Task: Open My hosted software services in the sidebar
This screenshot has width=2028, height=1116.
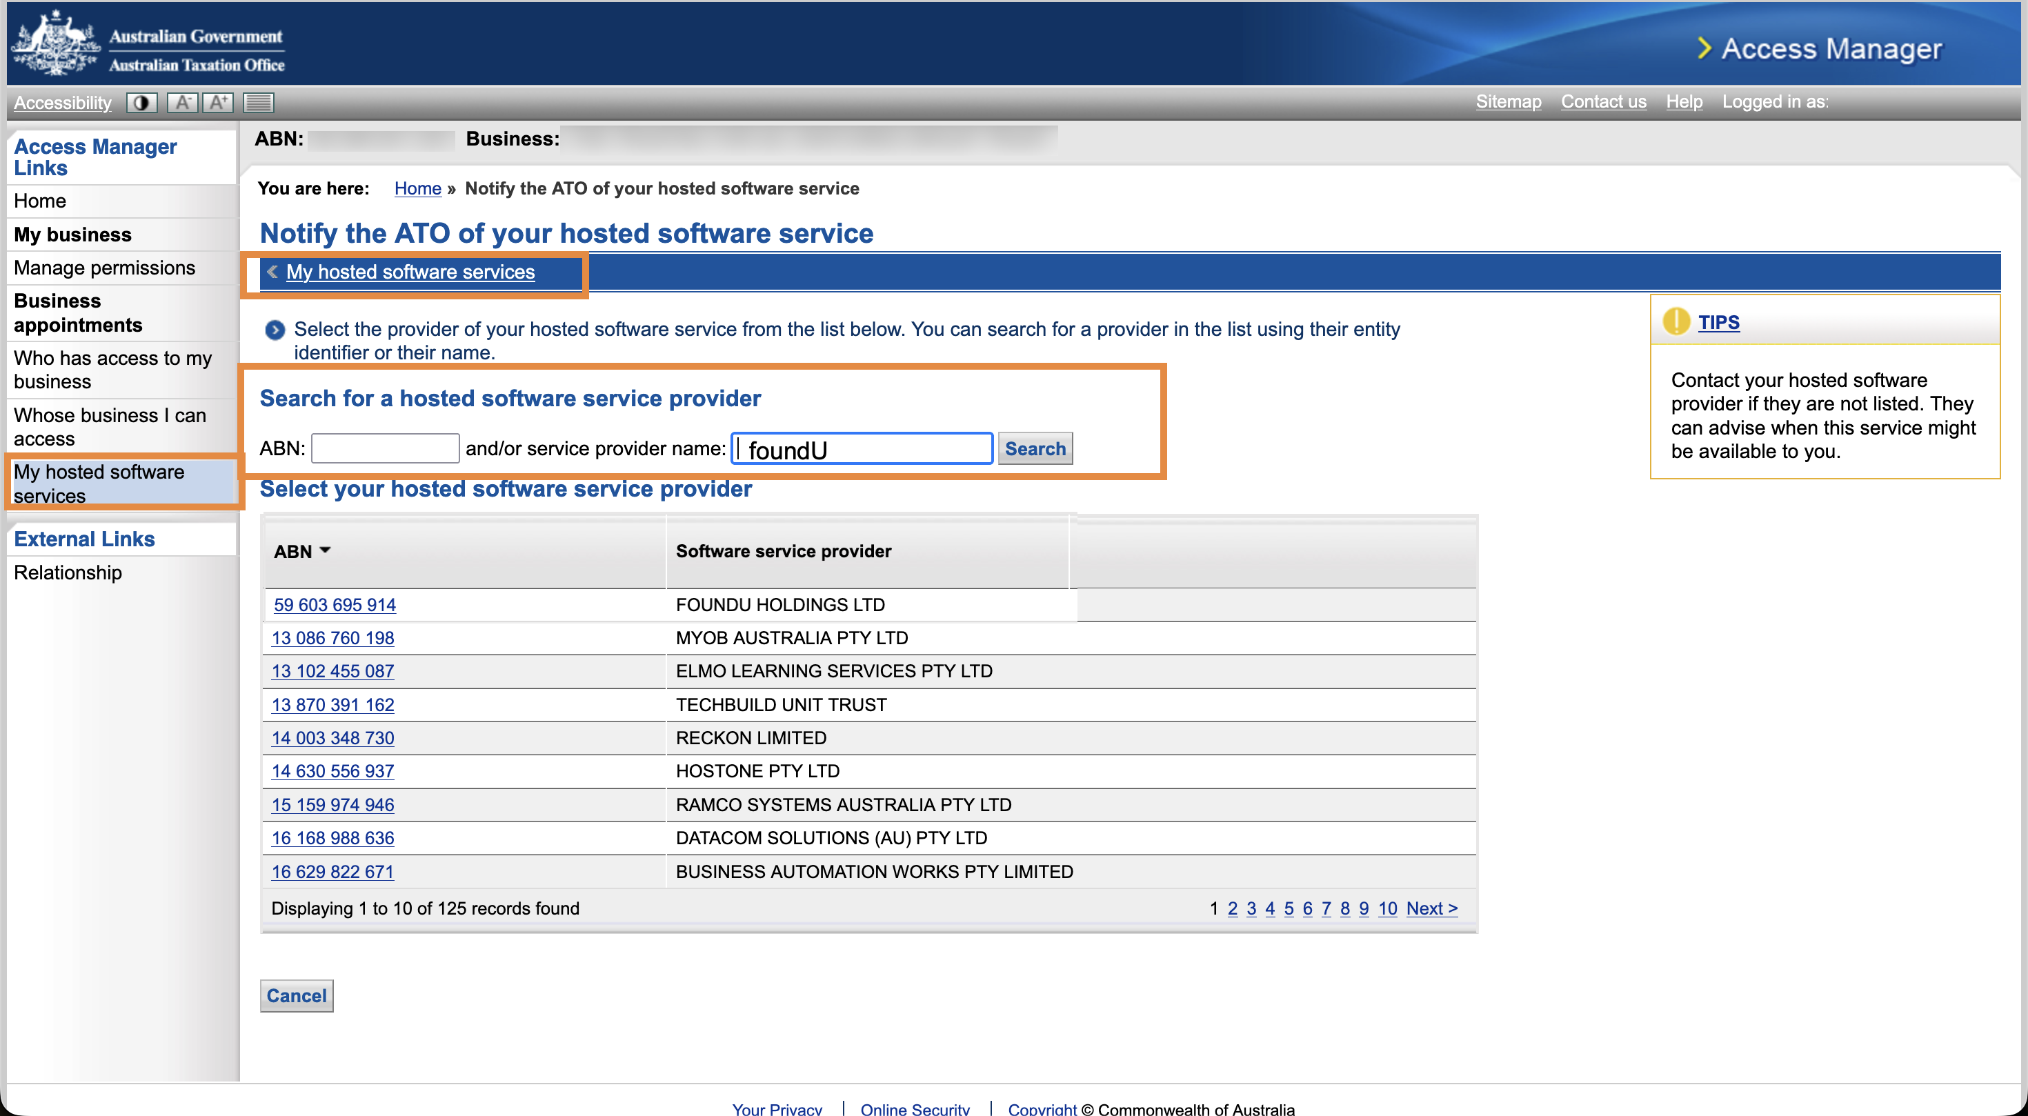Action: [x=99, y=484]
